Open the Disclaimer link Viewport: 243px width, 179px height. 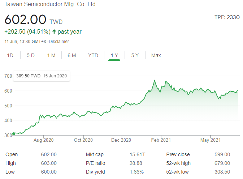(59, 42)
